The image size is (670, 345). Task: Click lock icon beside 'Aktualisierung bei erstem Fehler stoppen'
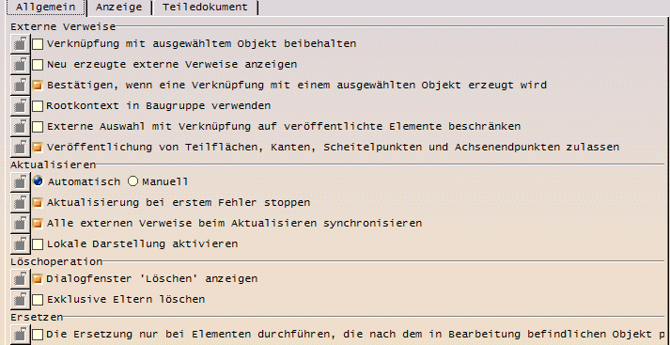coord(20,202)
